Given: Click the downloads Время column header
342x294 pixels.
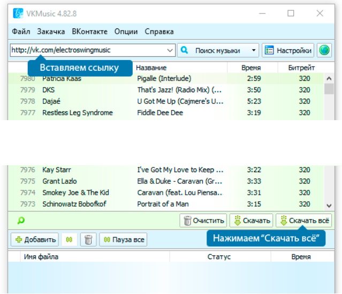Looking at the screenshot, I should pyautogui.click(x=302, y=256).
